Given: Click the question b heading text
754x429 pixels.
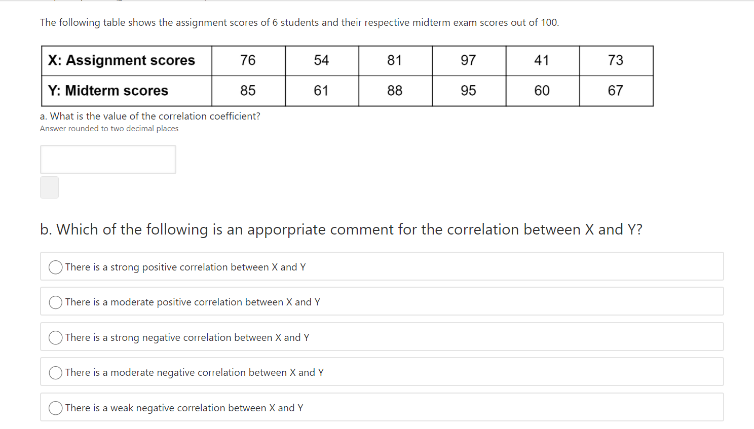Looking at the screenshot, I should pyautogui.click(x=341, y=229).
